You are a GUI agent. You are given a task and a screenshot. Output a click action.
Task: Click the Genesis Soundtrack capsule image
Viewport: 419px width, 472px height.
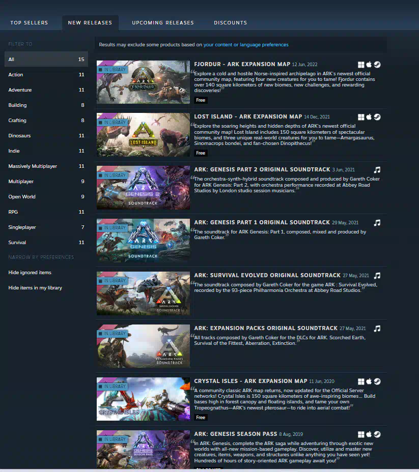(144, 241)
